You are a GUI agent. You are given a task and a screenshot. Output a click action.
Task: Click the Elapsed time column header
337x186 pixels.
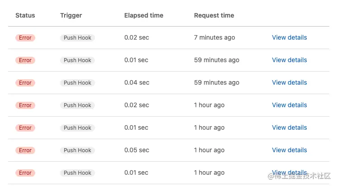[x=144, y=15]
